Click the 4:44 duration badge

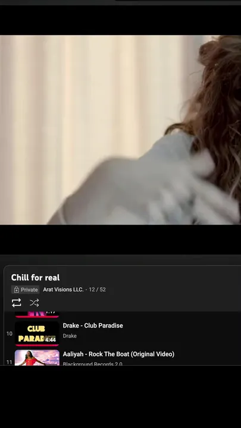pos(50,340)
